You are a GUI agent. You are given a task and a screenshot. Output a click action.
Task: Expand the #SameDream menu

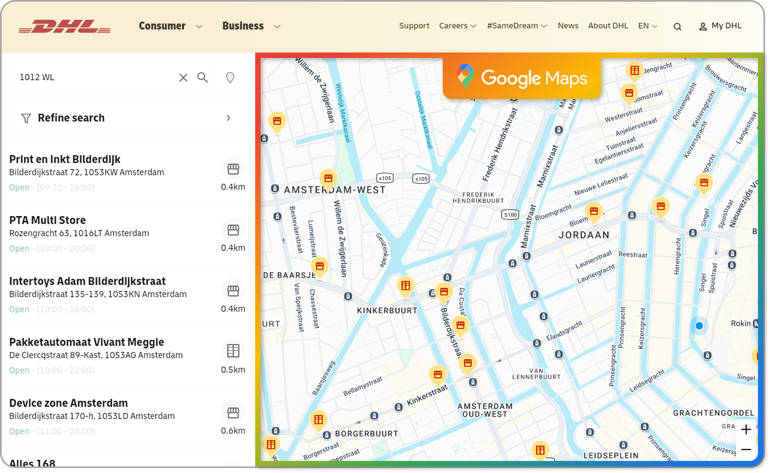[517, 26]
